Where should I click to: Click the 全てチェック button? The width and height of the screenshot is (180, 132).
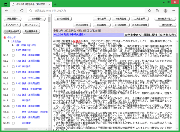point(31,25)
